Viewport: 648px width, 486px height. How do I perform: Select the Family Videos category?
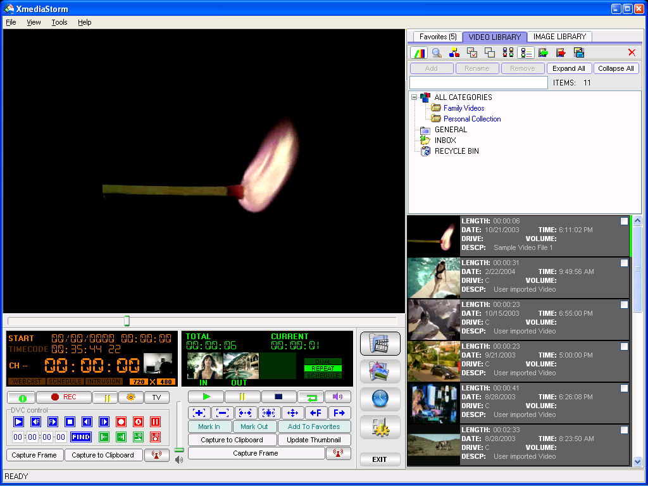(464, 108)
